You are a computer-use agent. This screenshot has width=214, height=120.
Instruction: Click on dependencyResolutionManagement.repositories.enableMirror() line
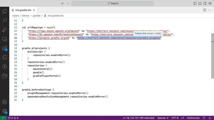click(x=68, y=97)
